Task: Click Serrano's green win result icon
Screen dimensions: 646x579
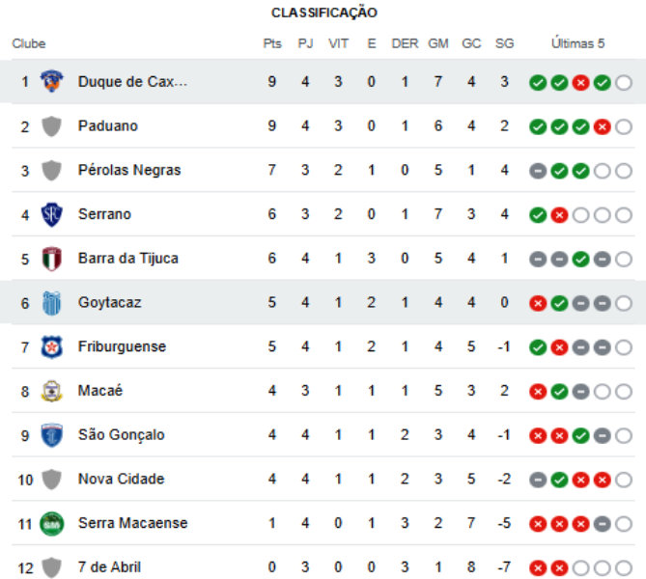Action: [x=538, y=215]
